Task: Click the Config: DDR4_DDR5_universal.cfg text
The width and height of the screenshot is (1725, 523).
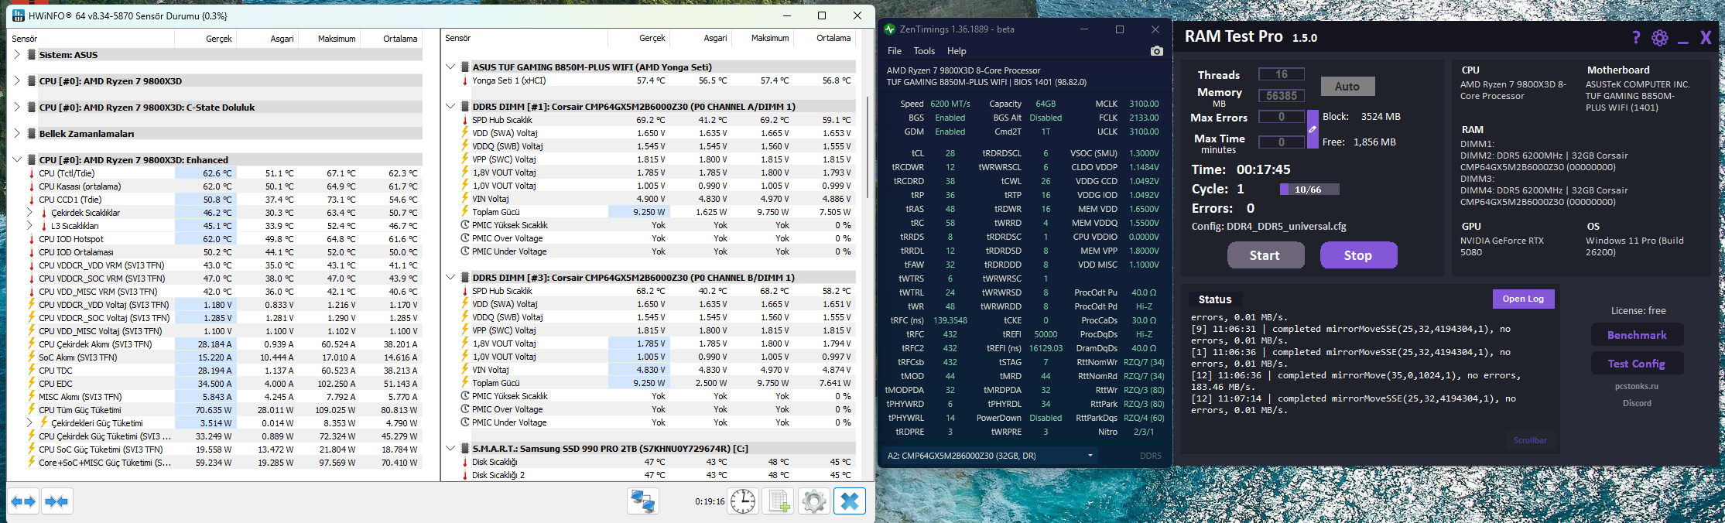Action: pyautogui.click(x=1268, y=227)
